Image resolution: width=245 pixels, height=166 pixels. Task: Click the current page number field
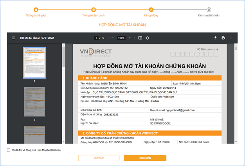point(96,38)
